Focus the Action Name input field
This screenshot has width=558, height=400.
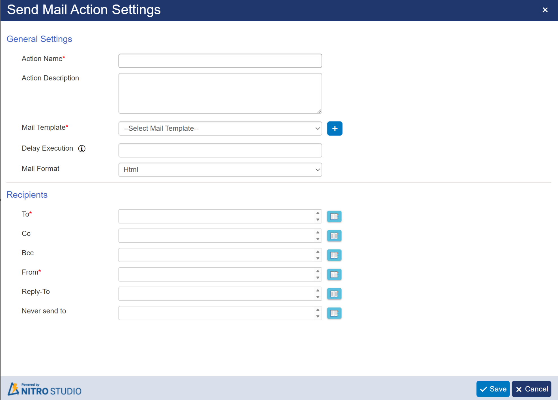click(220, 61)
